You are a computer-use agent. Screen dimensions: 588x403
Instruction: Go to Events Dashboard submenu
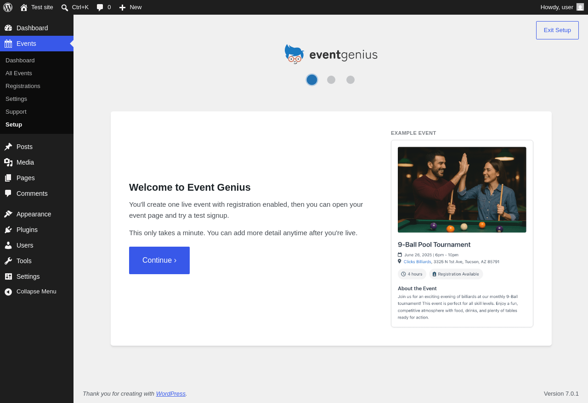37,61
